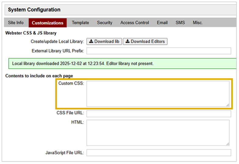This screenshot has width=239, height=164.
Task: Focus the JavaScript File URL field
Action: click(x=159, y=153)
